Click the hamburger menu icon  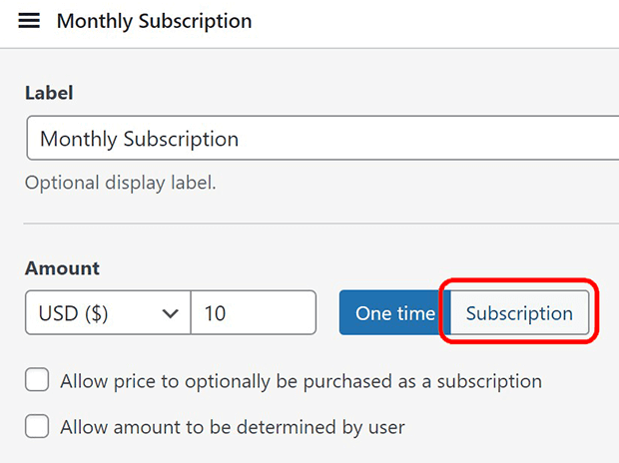29,21
